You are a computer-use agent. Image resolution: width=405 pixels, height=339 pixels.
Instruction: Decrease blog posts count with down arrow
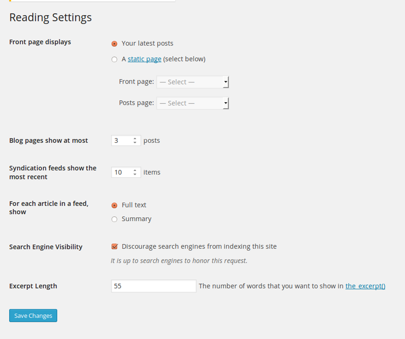point(135,143)
